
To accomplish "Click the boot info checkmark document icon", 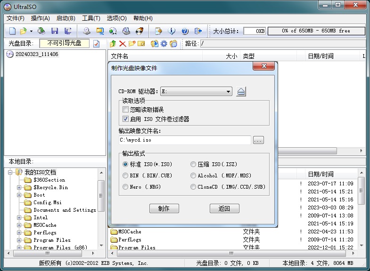I will tap(96, 44).
